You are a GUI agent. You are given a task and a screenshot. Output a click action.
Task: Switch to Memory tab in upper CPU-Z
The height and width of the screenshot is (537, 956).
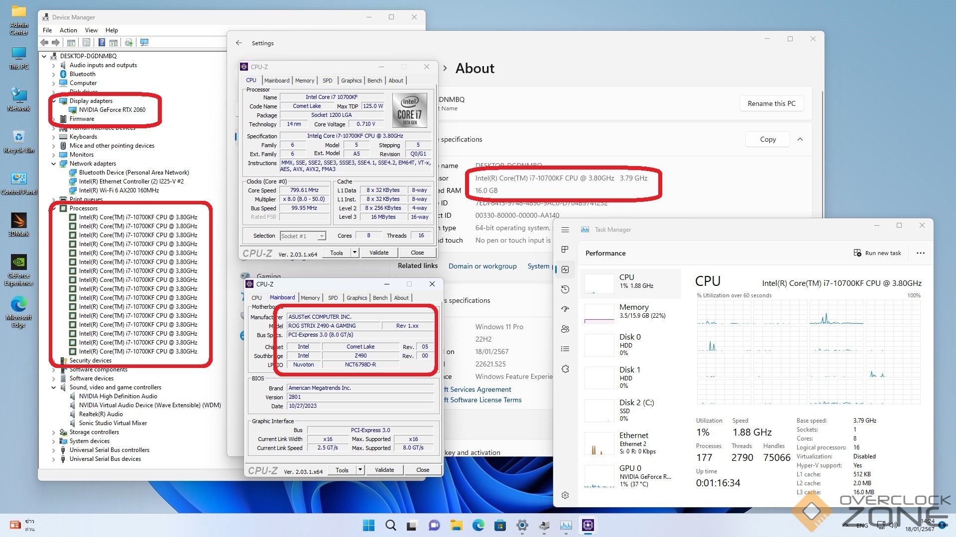pos(304,81)
